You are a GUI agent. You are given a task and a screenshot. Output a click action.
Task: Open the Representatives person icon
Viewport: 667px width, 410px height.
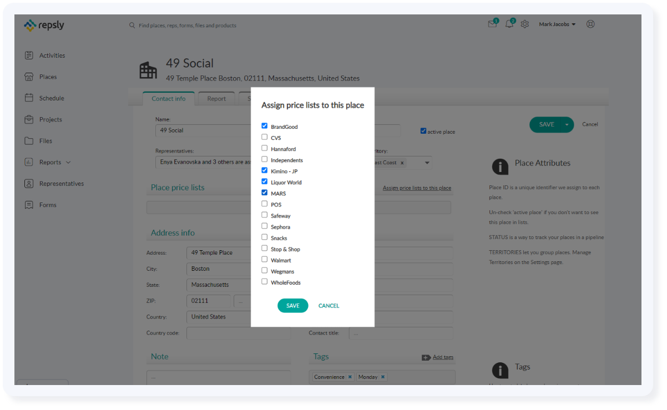click(29, 184)
